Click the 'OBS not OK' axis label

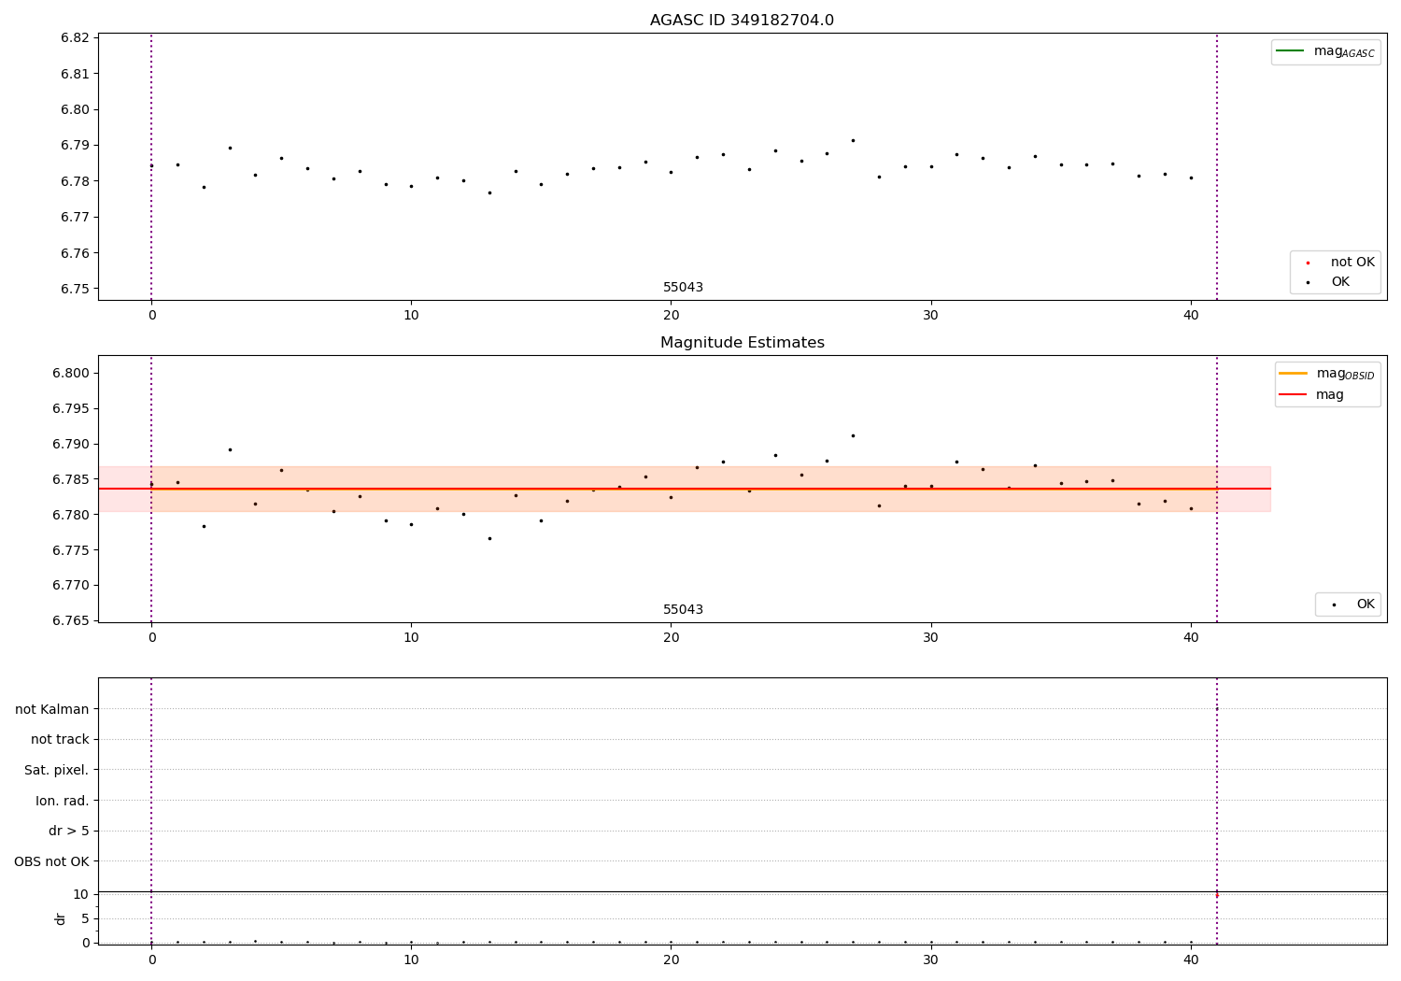click(x=52, y=861)
